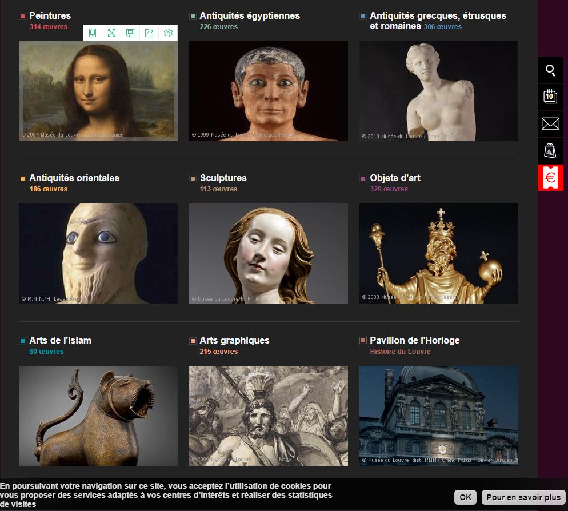Click the tablet icon in the image toolbar
Viewport: 568px width, 511px height.
(93, 33)
